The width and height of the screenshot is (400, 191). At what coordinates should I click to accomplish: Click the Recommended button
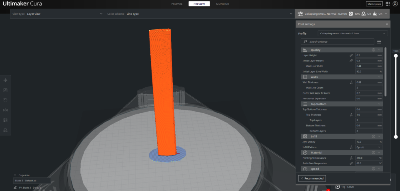click(312, 178)
